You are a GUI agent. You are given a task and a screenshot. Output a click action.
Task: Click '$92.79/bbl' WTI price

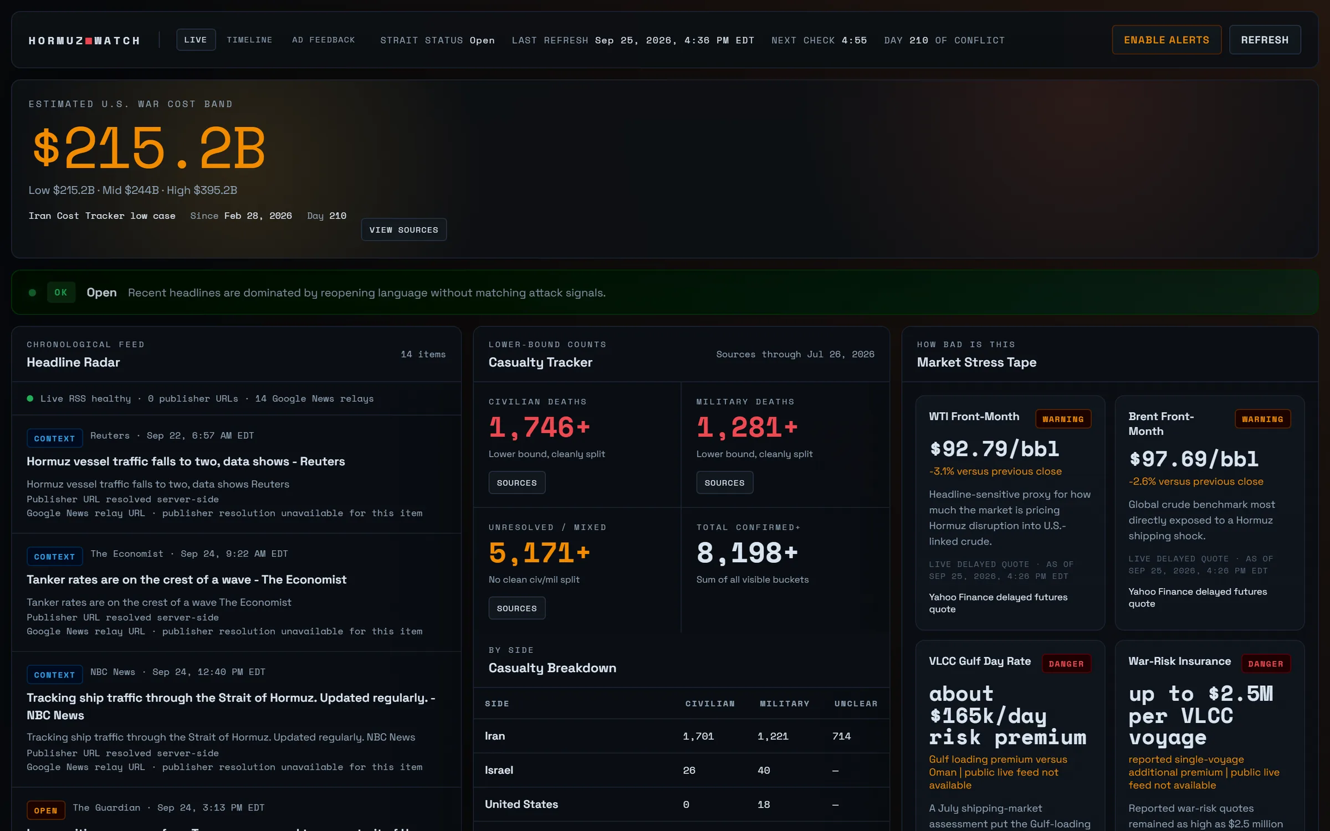(x=994, y=449)
